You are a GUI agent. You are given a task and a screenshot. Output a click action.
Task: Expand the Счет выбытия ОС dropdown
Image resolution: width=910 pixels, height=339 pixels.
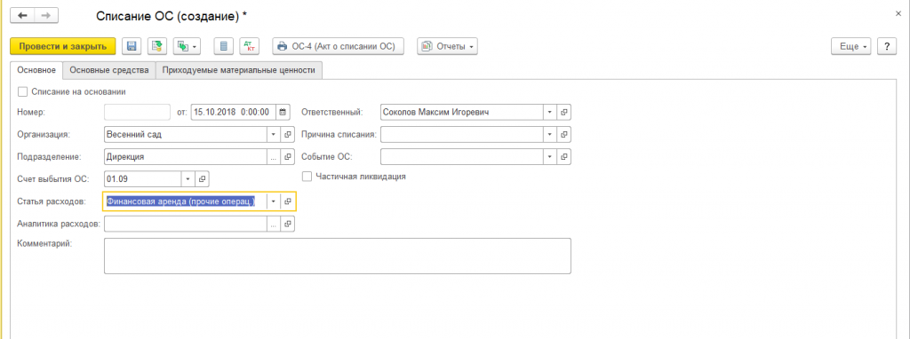point(188,179)
